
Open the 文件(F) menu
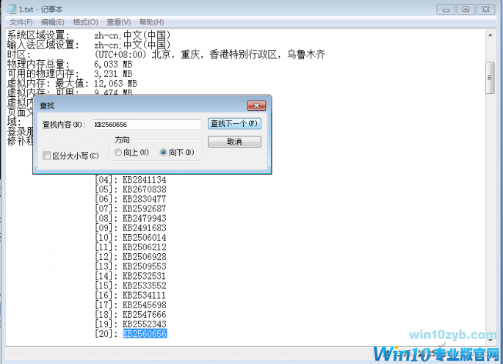21,22
